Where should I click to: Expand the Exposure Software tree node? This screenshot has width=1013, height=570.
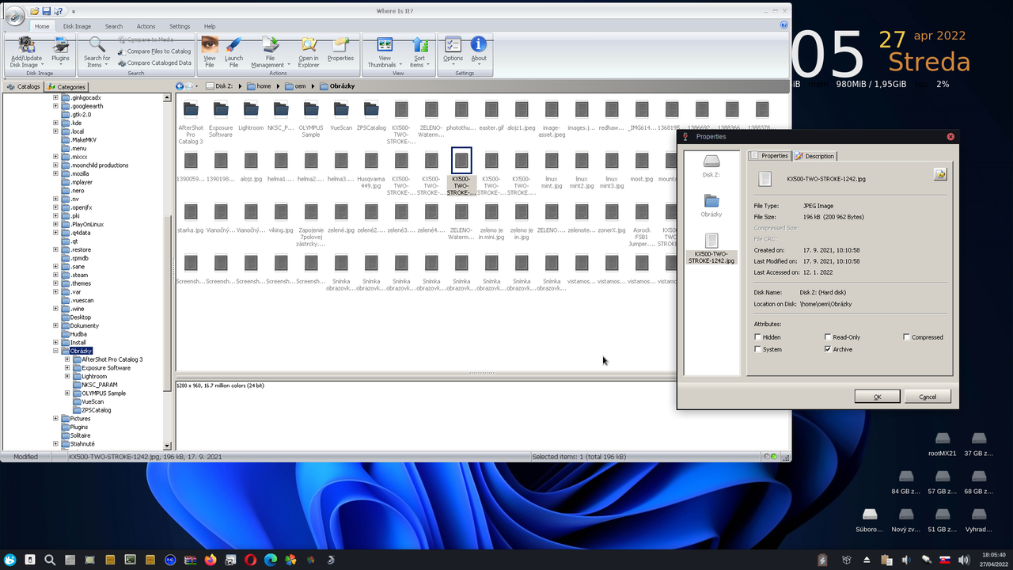67,368
